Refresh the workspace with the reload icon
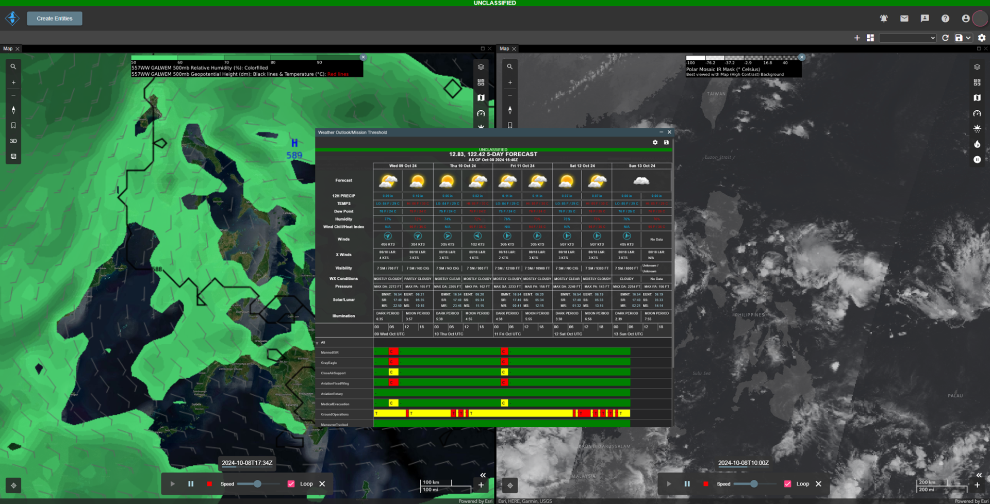Screen dimensions: 990x504 (945, 38)
